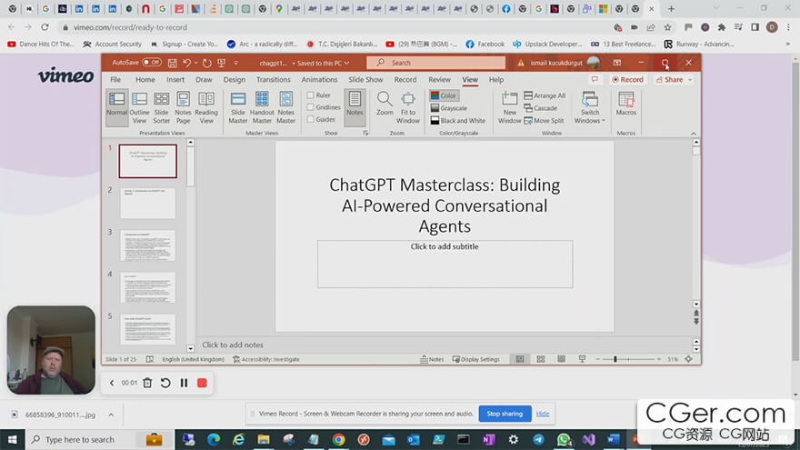The image size is (800, 450).
Task: Click zoom out minus on status bar
Action: [x=598, y=359]
